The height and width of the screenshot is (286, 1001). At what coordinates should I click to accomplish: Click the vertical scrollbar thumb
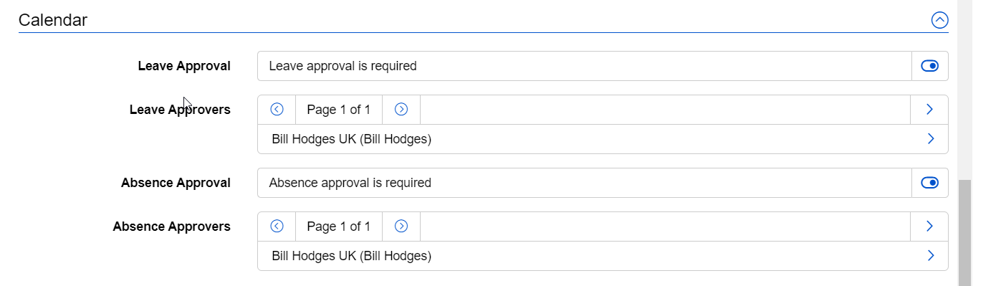[964, 232]
